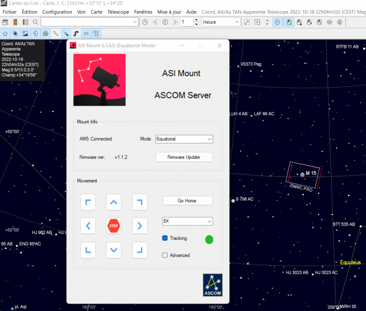Click the Go Home button
The width and height of the screenshot is (366, 311).
pos(187,201)
